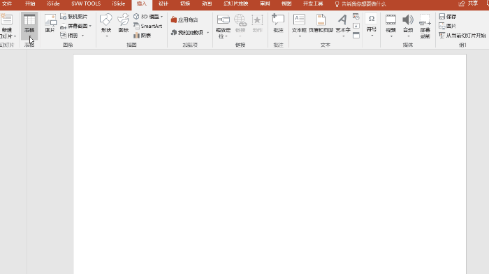Expand the New Slide dropdown arrow

pos(15,36)
